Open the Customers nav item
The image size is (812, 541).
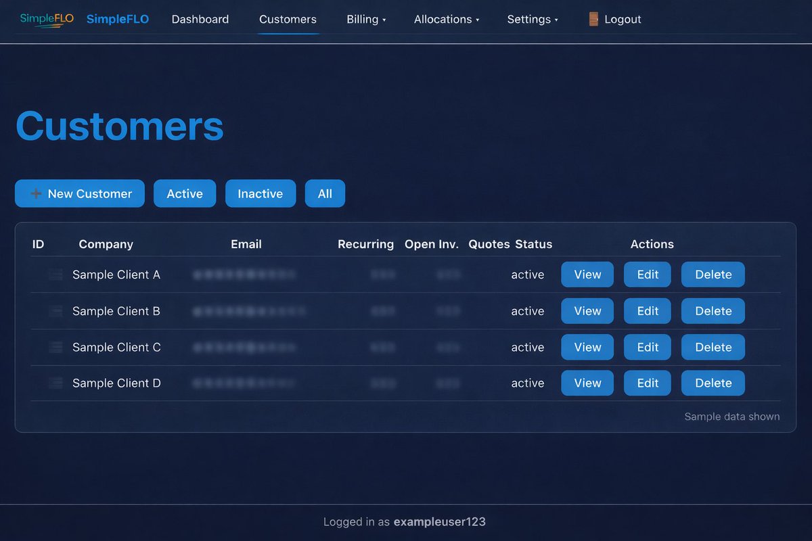point(288,19)
